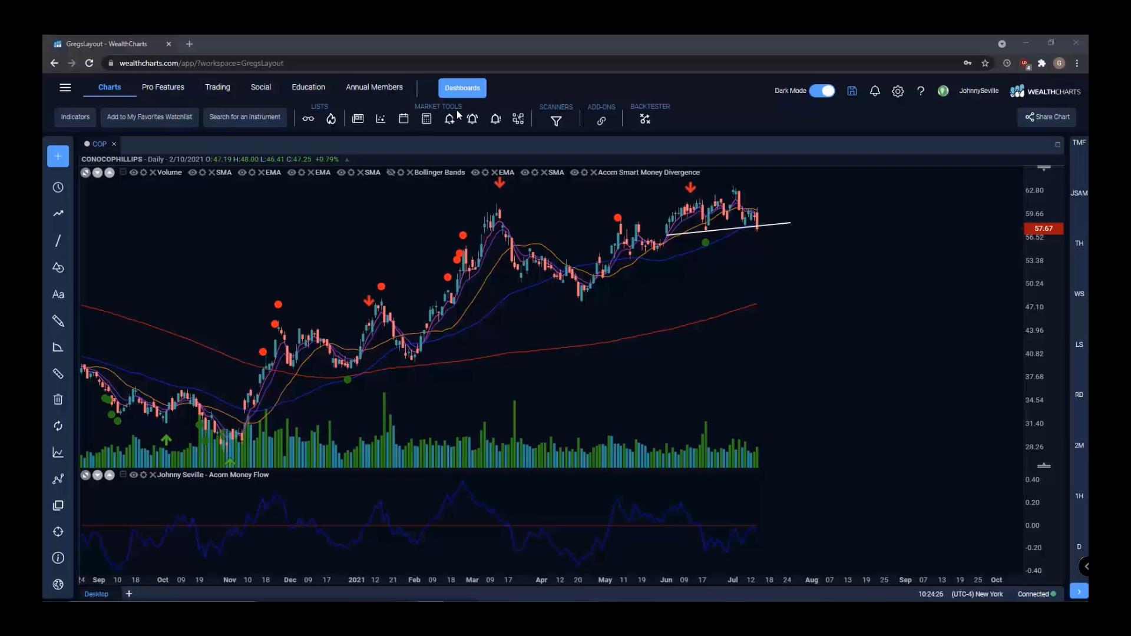Viewport: 1131px width, 636px height.
Task: Click the Share Chart button
Action: click(x=1047, y=117)
